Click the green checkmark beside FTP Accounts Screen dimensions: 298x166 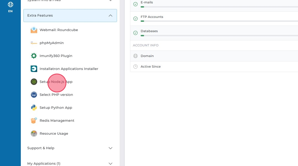click(135, 19)
